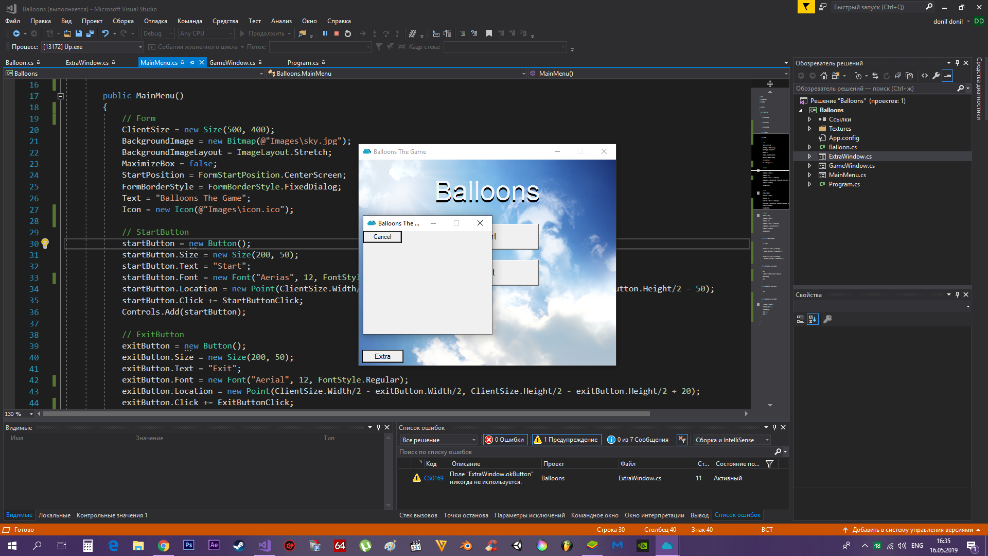
Task: Collapse the Balloons project node
Action: click(x=801, y=110)
